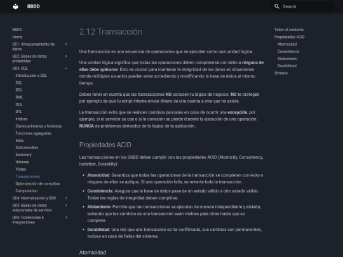This screenshot has width=343, height=257.
Task: Open the Summary page
Action: click(24, 155)
